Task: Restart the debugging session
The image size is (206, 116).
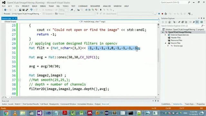Action: point(166,14)
